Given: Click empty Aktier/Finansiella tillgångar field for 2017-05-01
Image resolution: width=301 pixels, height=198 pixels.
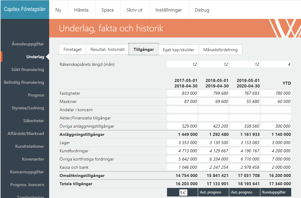Looking at the screenshot, I should click(x=182, y=118).
